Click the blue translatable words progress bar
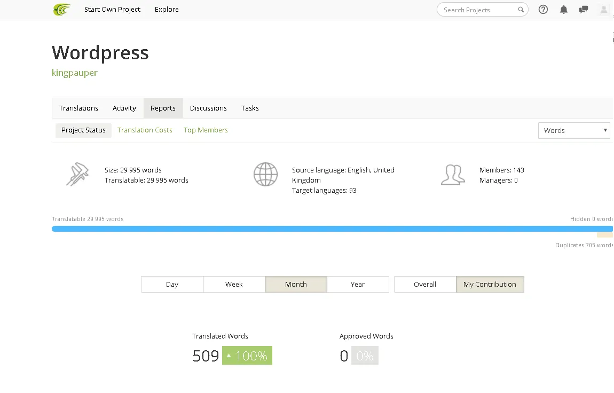 point(332,229)
